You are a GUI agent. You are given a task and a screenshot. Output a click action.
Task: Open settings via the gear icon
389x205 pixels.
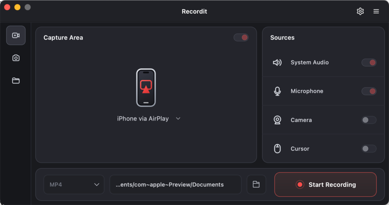pyautogui.click(x=360, y=11)
